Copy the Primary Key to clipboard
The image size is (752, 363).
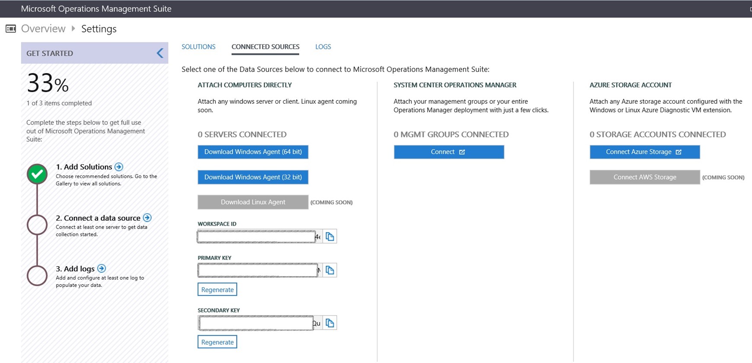pyautogui.click(x=330, y=270)
